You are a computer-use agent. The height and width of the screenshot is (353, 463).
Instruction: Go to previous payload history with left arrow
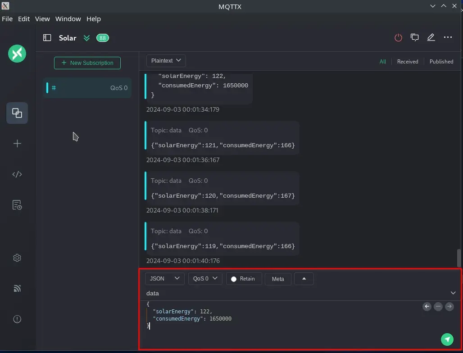click(x=427, y=307)
